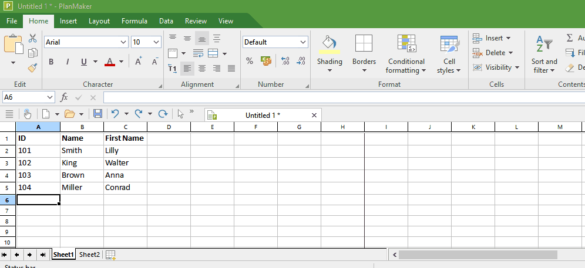The width and height of the screenshot is (585, 268).
Task: Click the Cut scissors icon
Action: [33, 39]
